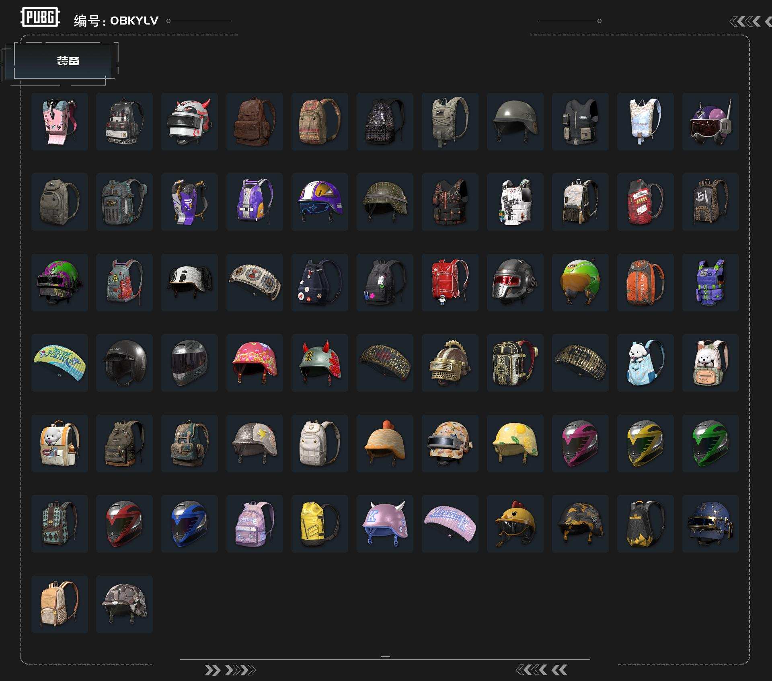Pick the black and yellow Battlegrounds backpack
The height and width of the screenshot is (681, 772).
pyautogui.click(x=645, y=524)
